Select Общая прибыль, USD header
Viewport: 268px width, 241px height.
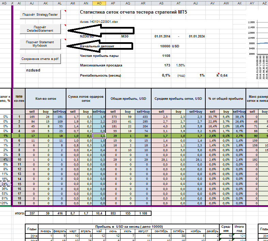128,99
